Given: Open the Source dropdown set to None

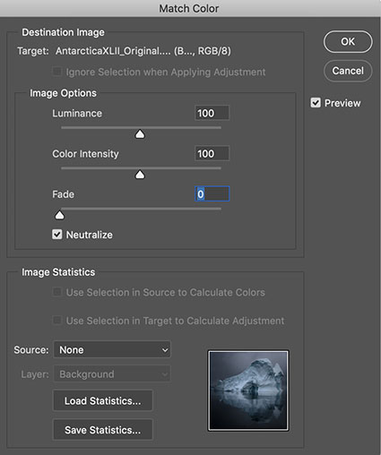Looking at the screenshot, I should tap(112, 349).
